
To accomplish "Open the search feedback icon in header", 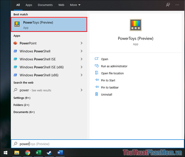I will tap(168, 5).
